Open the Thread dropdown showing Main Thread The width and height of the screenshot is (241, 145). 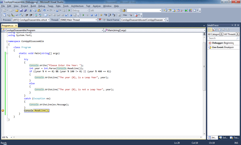[96, 20]
